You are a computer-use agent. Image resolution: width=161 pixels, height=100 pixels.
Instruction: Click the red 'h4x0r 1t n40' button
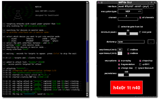(127, 87)
